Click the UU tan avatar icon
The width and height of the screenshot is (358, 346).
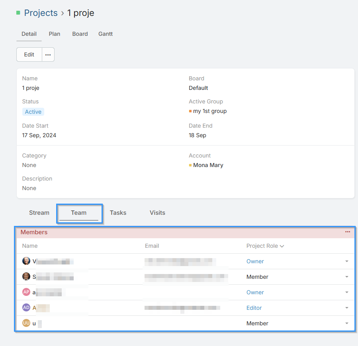26,323
